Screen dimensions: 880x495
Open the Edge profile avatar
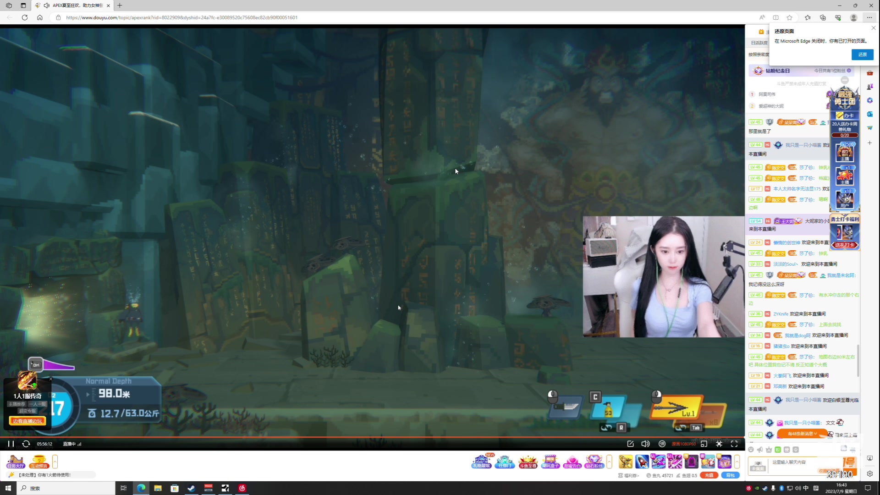pyautogui.click(x=853, y=17)
